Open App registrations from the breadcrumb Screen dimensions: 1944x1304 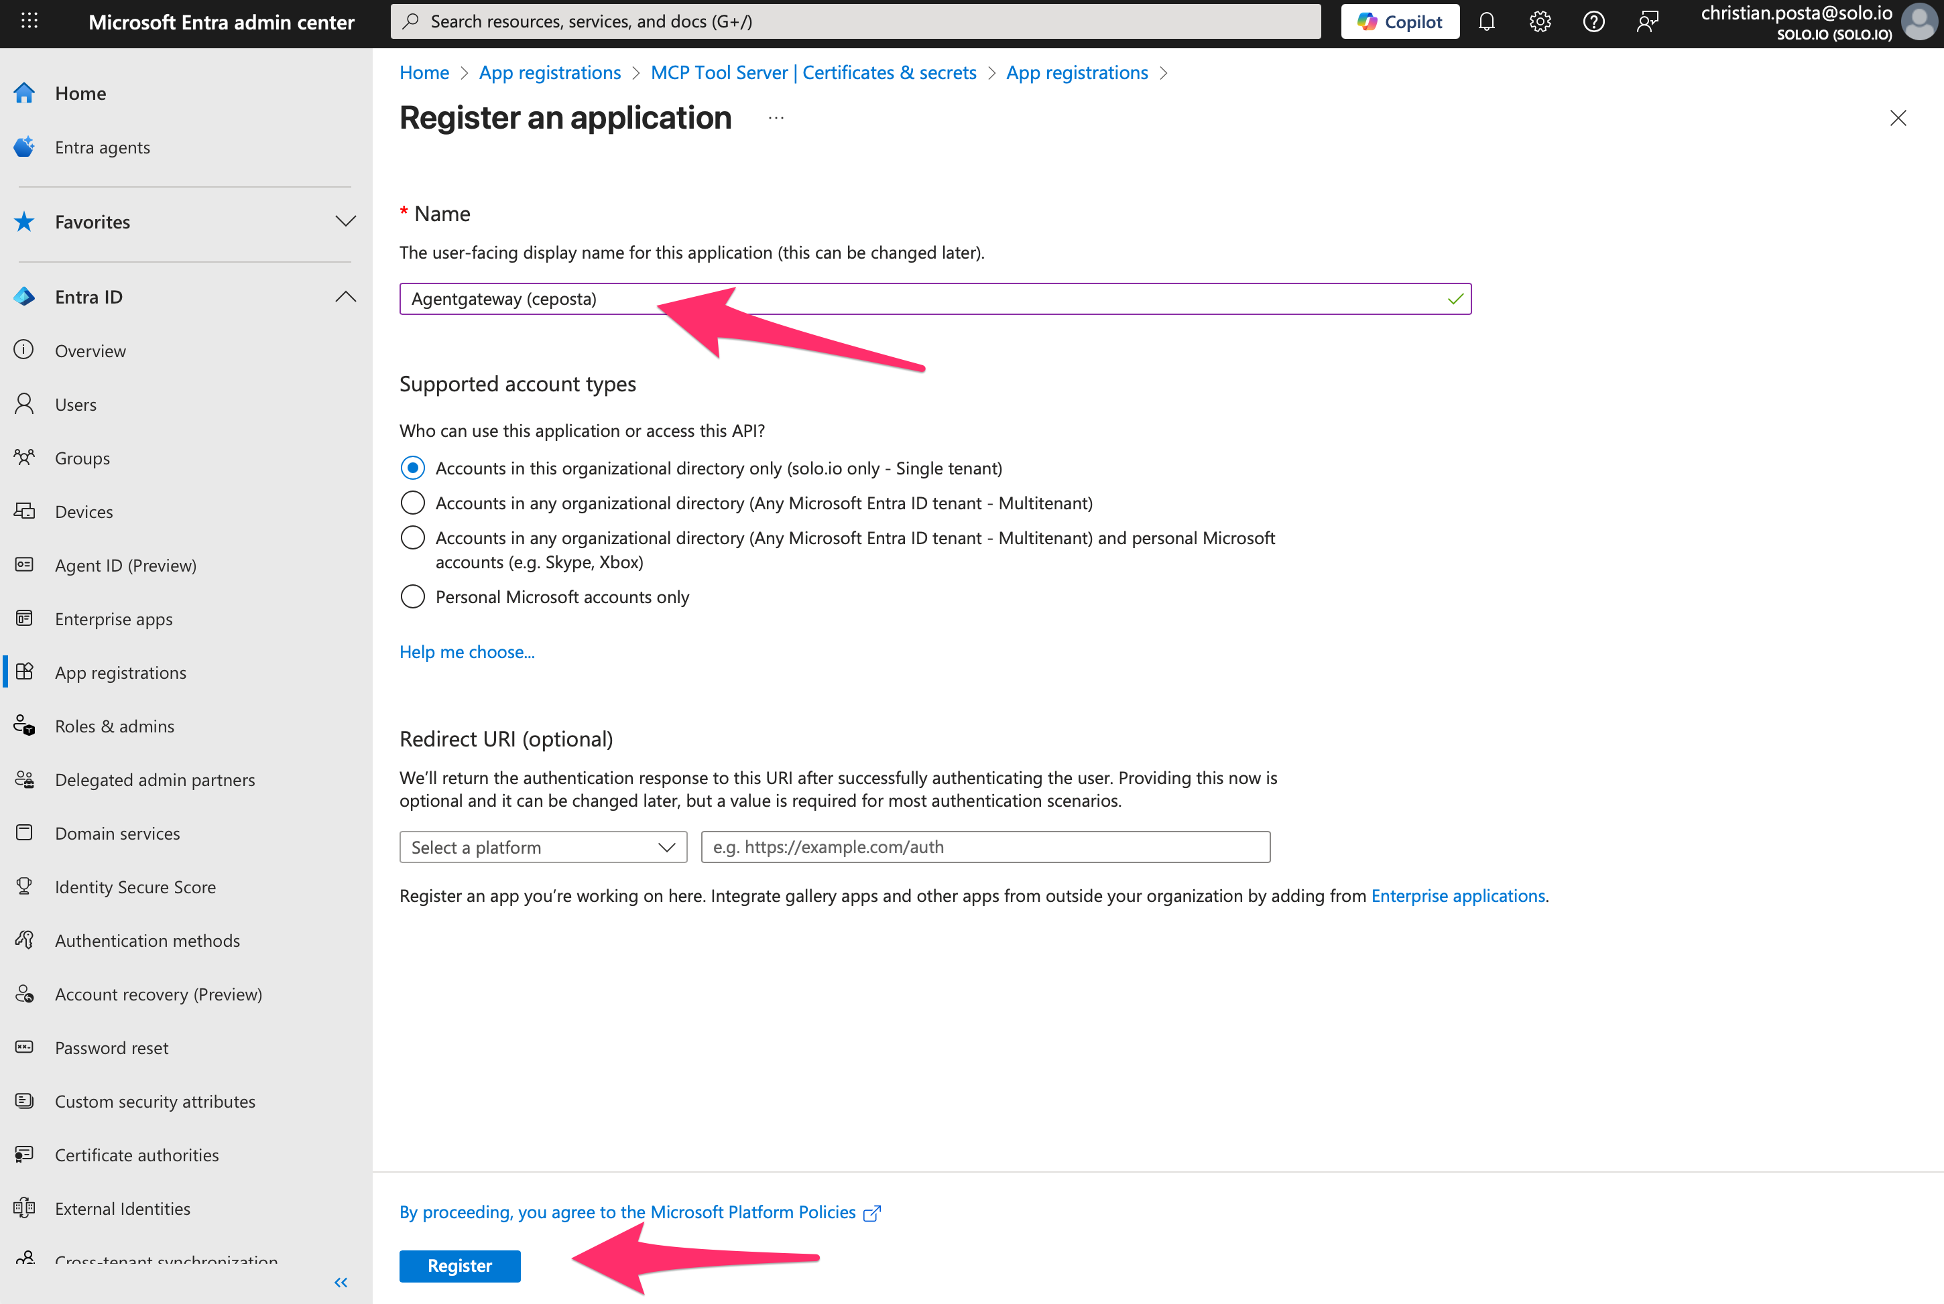[x=549, y=72]
